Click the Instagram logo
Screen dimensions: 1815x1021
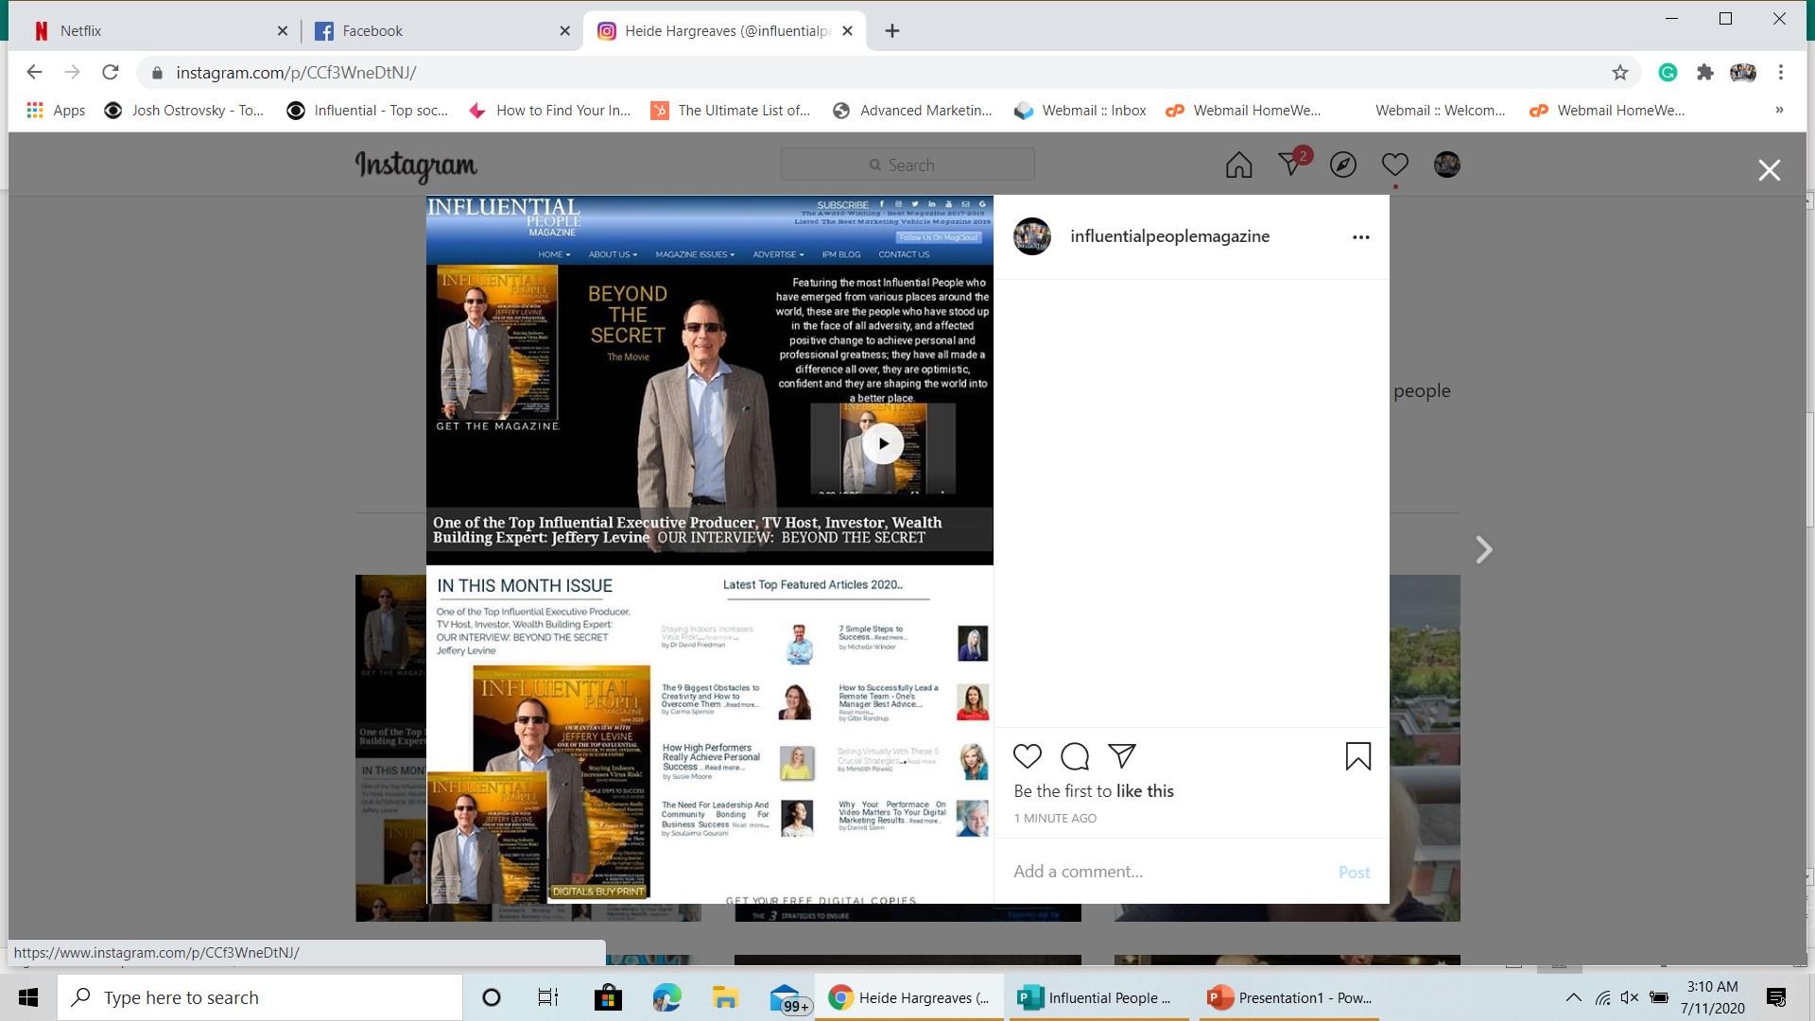416,166
